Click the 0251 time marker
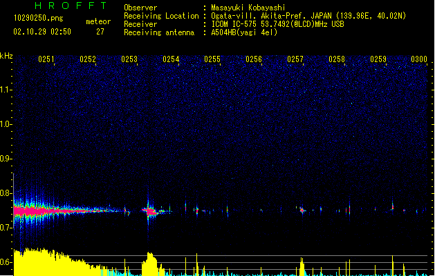Image resolution: width=435 pixels, height=276 pixels. click(x=46, y=59)
